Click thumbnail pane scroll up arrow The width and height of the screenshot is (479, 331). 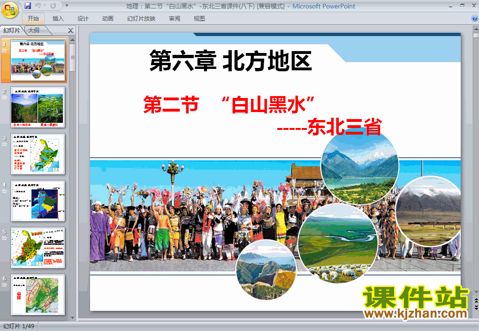pos(72,40)
